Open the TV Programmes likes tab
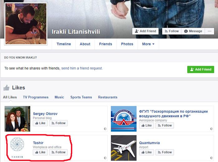 pos(36,97)
